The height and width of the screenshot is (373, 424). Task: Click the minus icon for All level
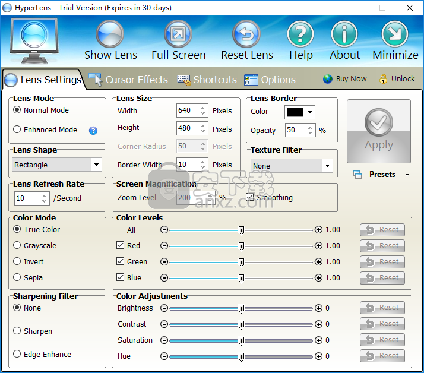click(x=164, y=230)
